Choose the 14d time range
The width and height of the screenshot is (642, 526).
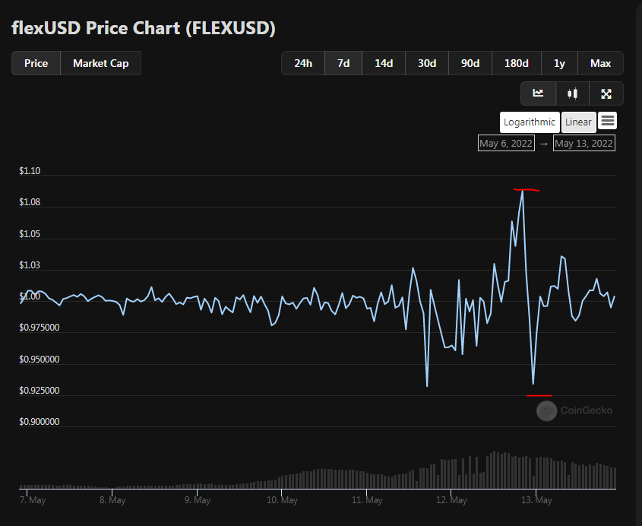(384, 63)
